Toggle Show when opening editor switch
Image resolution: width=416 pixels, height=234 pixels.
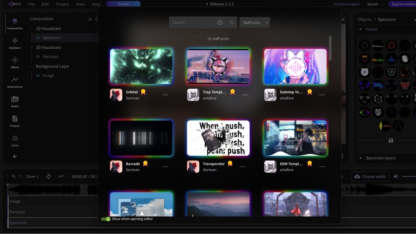point(106,219)
